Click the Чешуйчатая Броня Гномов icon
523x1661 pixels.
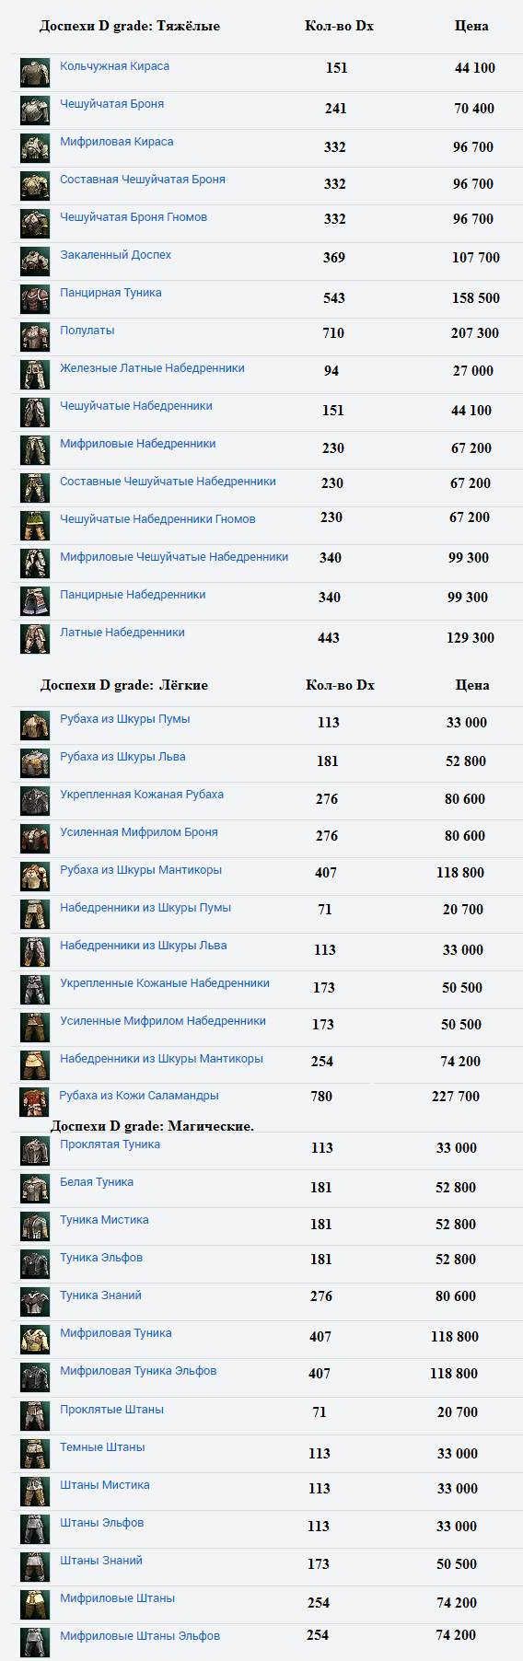click(x=35, y=224)
